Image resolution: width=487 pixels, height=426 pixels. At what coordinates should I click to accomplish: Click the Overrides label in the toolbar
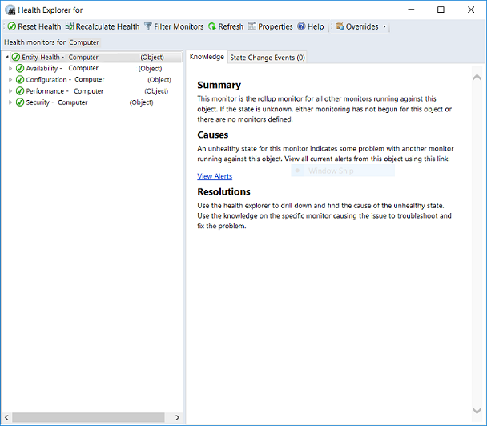pos(362,26)
